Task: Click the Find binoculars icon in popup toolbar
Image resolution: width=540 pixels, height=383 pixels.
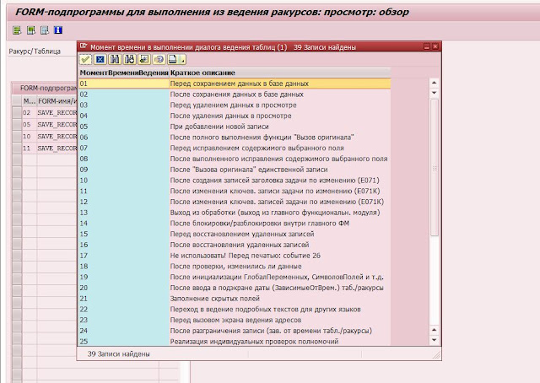Action: 115,60
